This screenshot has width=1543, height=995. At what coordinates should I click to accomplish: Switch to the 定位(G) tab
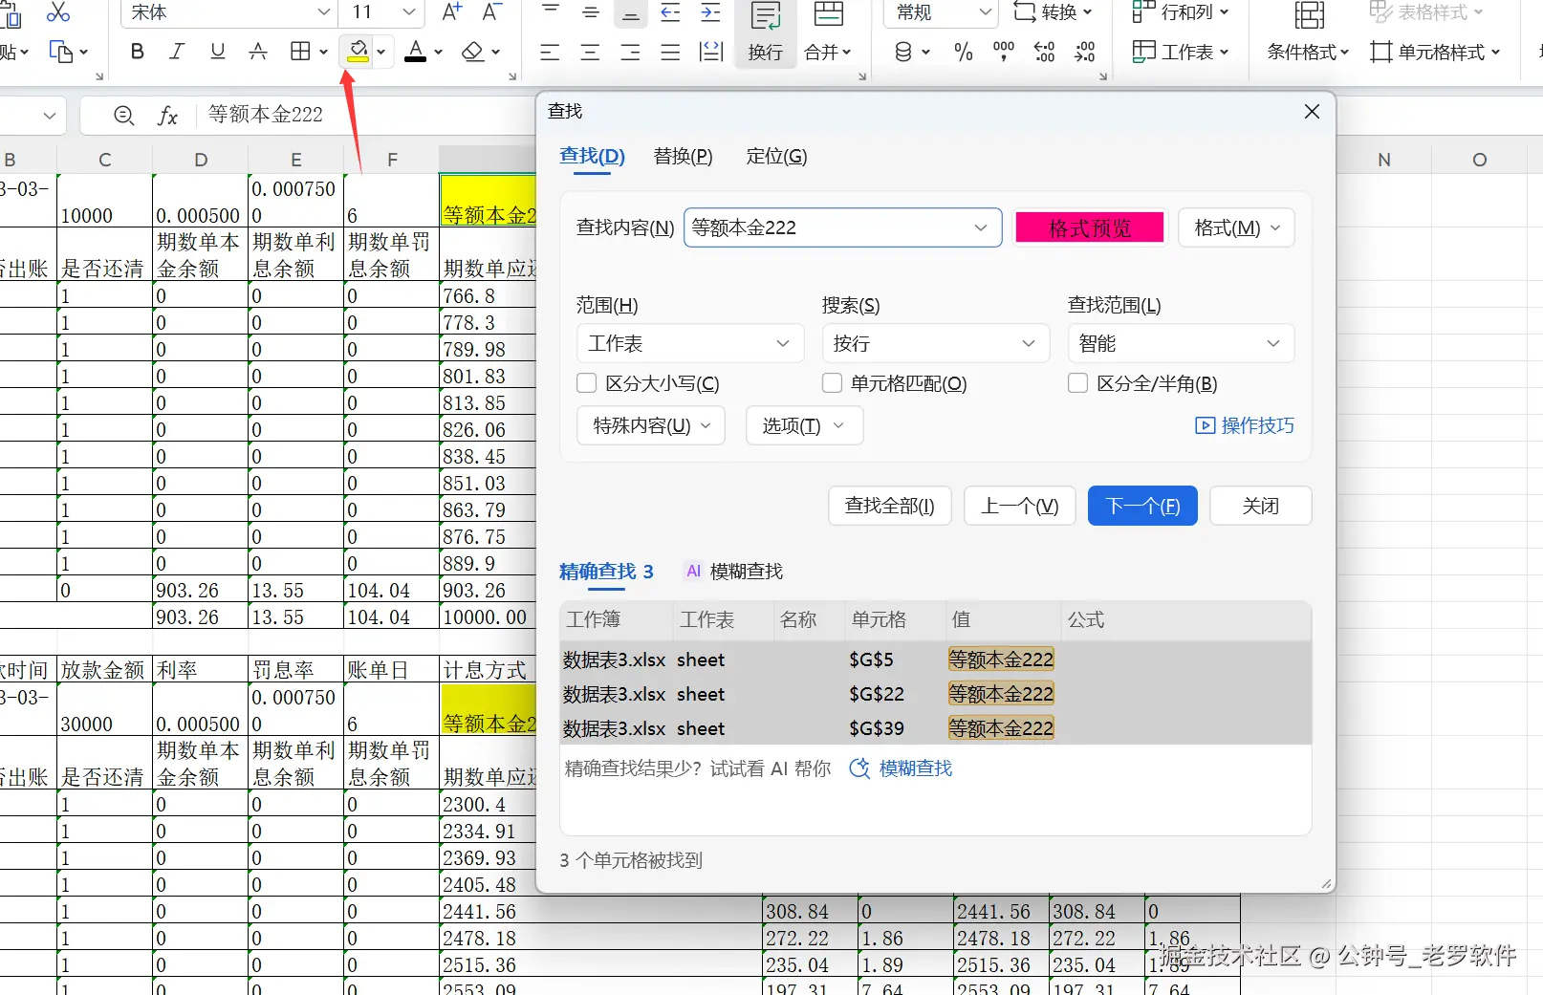click(x=776, y=156)
